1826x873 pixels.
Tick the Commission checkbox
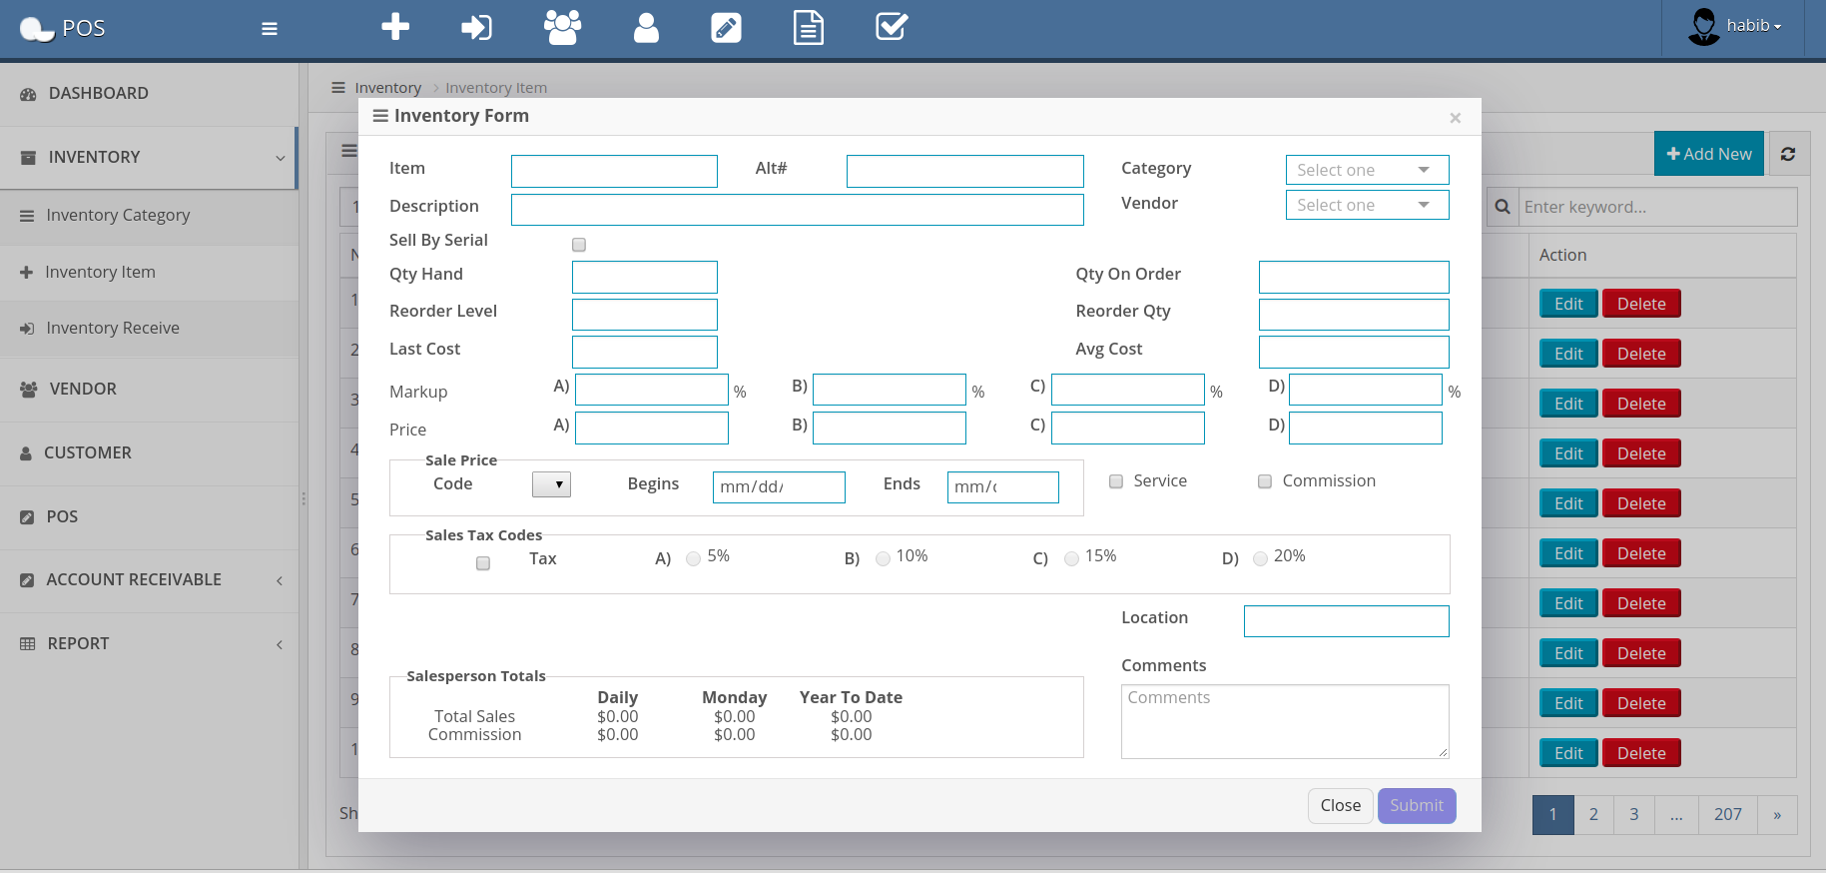[1265, 481]
